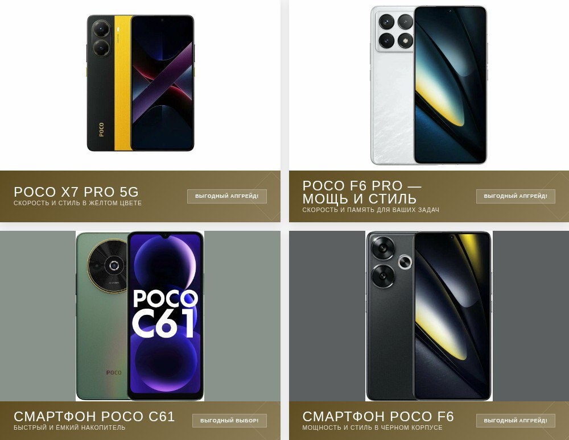Click subtitle МОЩНОСТЬ И СТИЛЬ В ЧЁРНОМ КОРПУСЕ
This screenshot has width=569, height=440.
pos(372,427)
